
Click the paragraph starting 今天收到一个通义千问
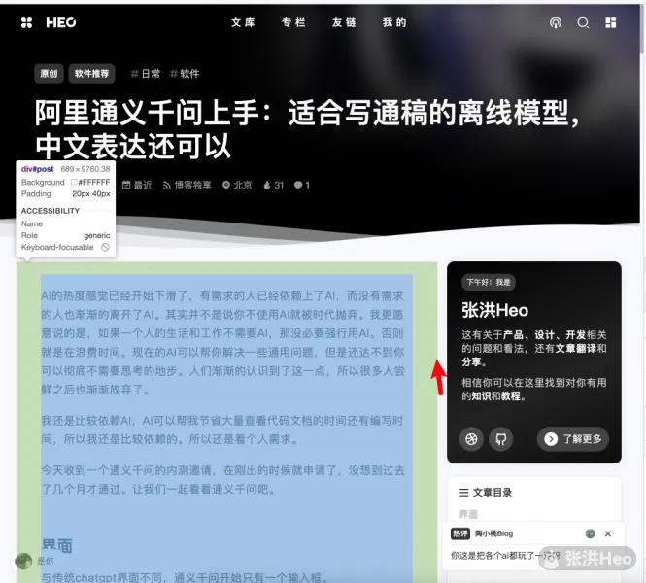click(222, 480)
